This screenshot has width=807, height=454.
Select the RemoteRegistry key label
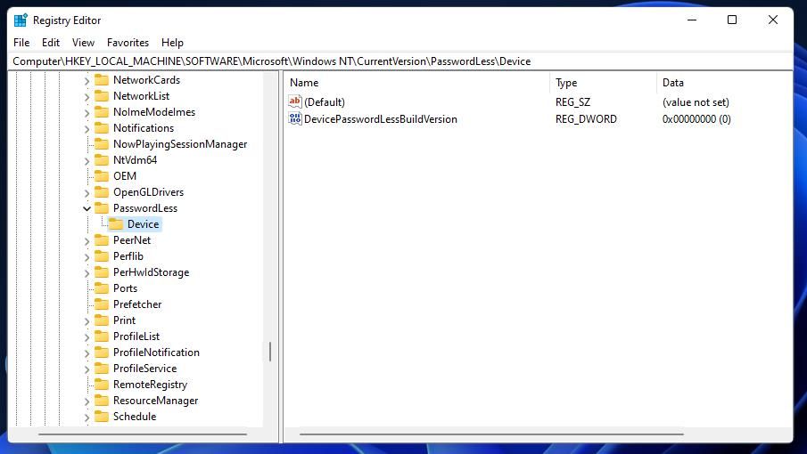151,385
